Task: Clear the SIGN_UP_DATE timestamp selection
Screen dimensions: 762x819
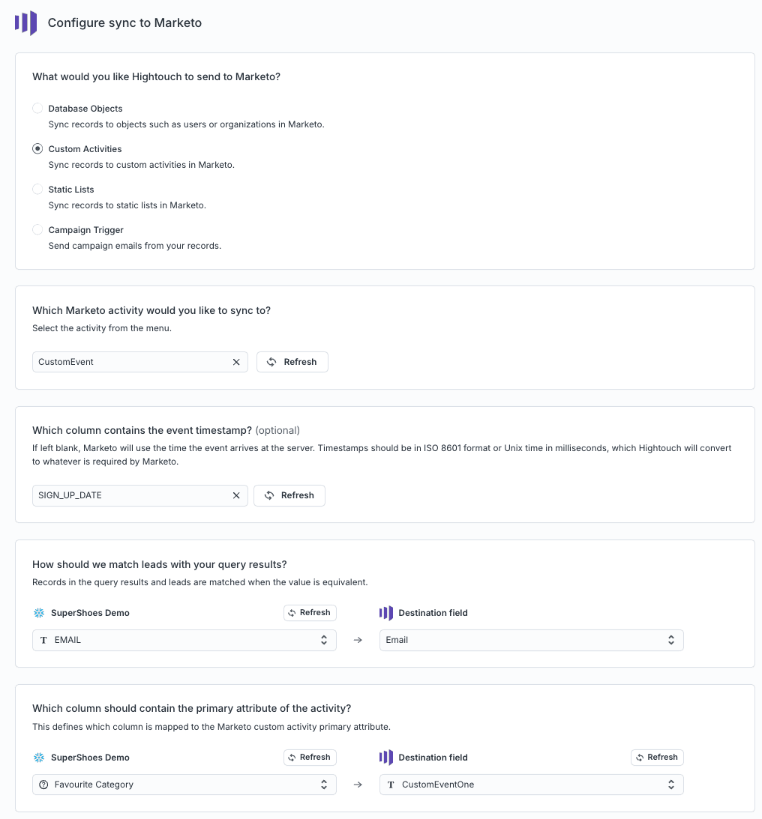Action: tap(236, 495)
